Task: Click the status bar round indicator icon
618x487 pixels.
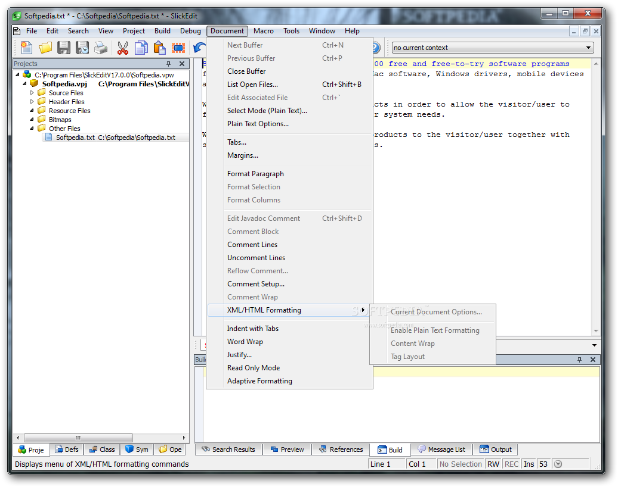Action: (558, 464)
